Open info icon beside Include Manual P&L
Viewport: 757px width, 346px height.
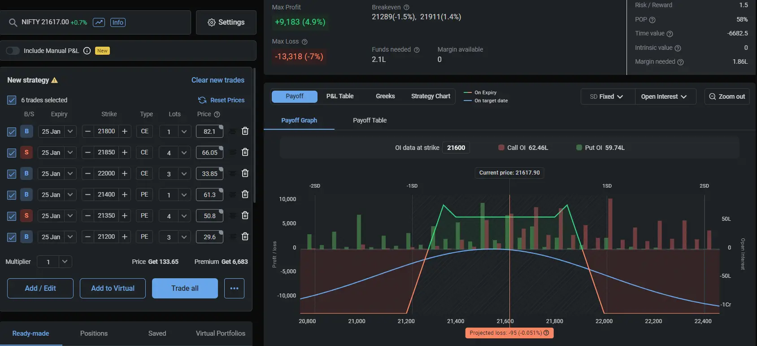point(87,51)
